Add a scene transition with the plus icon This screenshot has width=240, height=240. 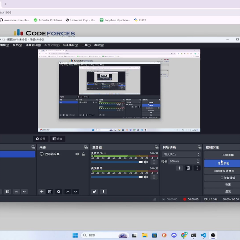pyautogui.click(x=179, y=168)
